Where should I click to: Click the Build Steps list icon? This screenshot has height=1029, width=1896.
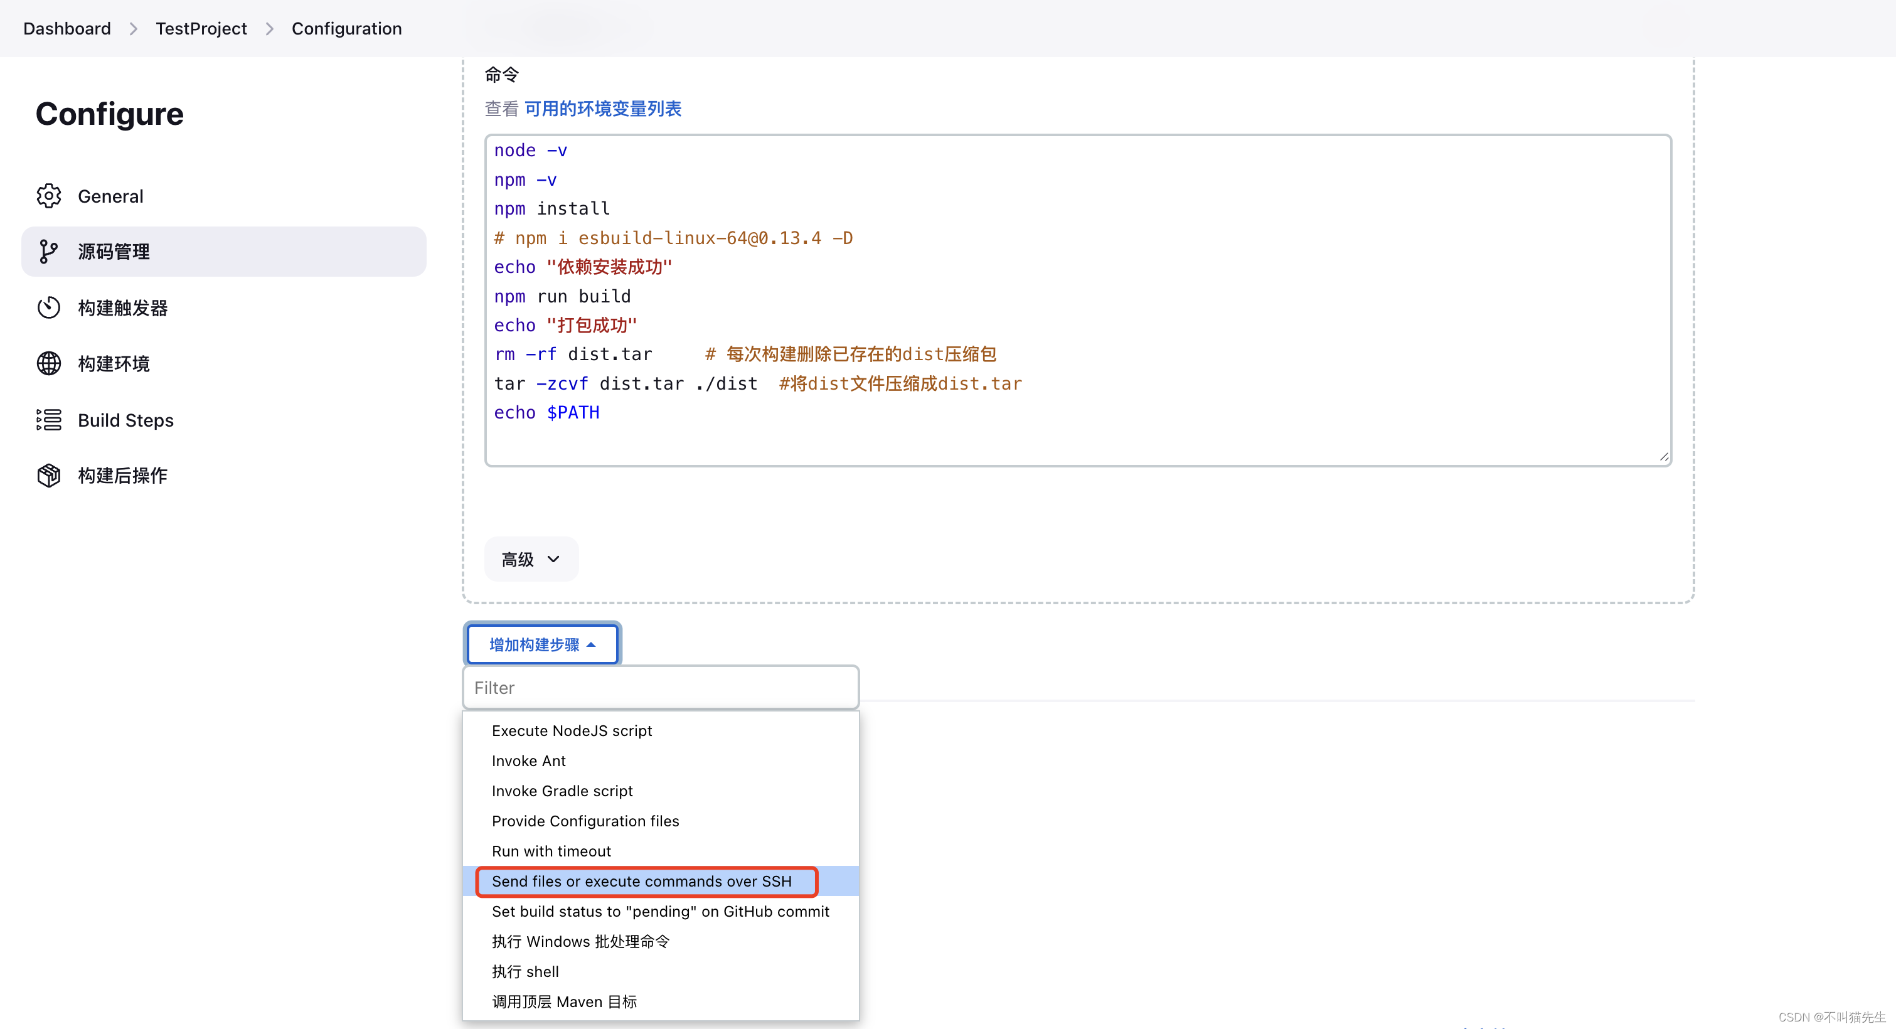click(x=48, y=420)
